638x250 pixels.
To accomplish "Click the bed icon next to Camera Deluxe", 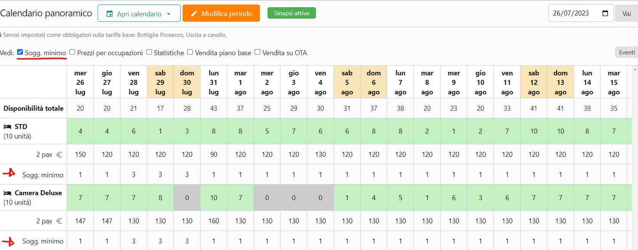I will point(7,193).
